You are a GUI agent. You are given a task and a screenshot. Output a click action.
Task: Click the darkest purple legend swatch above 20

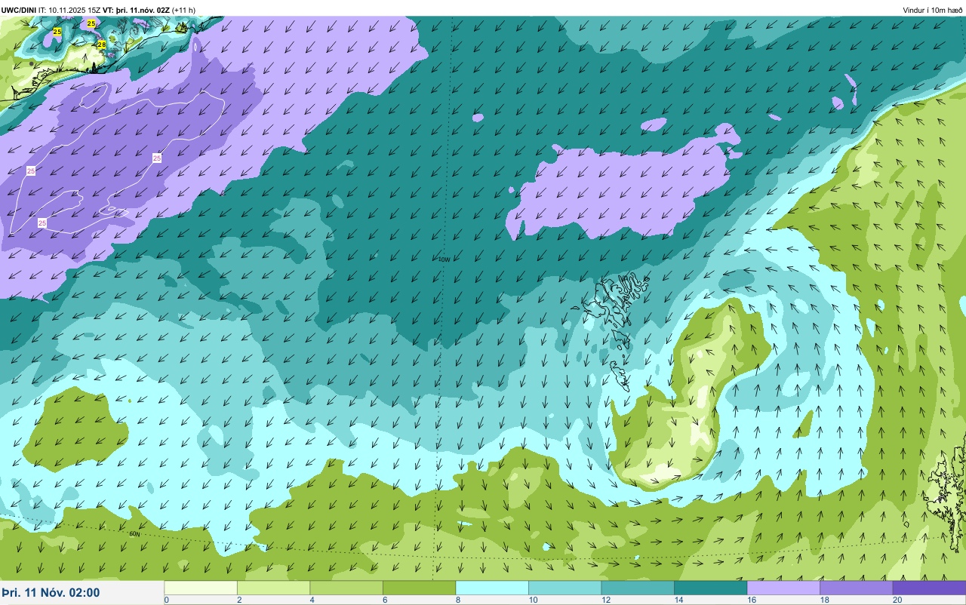pos(929,588)
